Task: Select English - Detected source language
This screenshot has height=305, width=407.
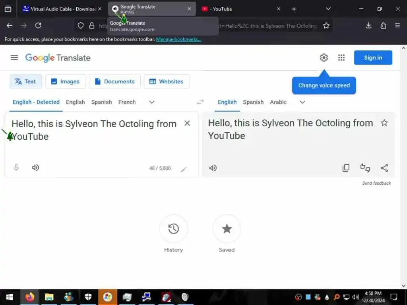Action: point(36,102)
